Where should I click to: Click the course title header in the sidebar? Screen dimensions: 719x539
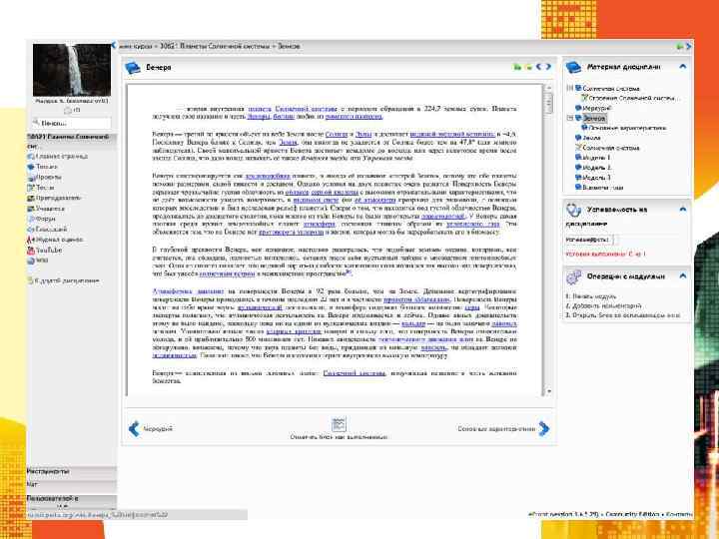pyautogui.click(x=72, y=141)
